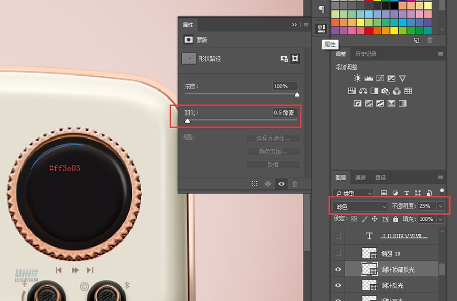This screenshot has height=301, width=457.
Task: Add a Brightness/Contrast adjustment
Action: (x=357, y=78)
